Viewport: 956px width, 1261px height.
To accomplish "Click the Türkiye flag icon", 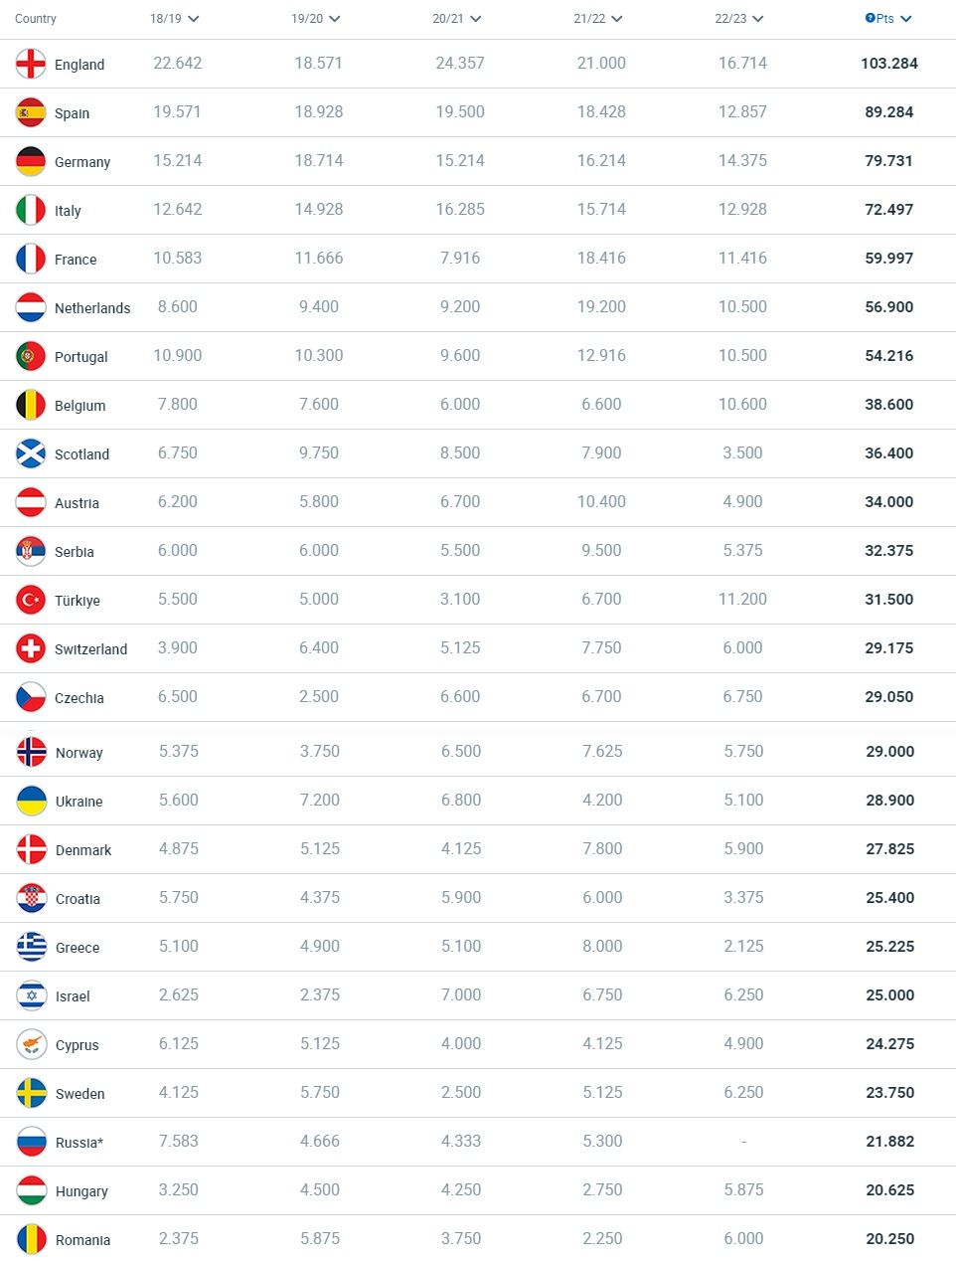I will 31,600.
